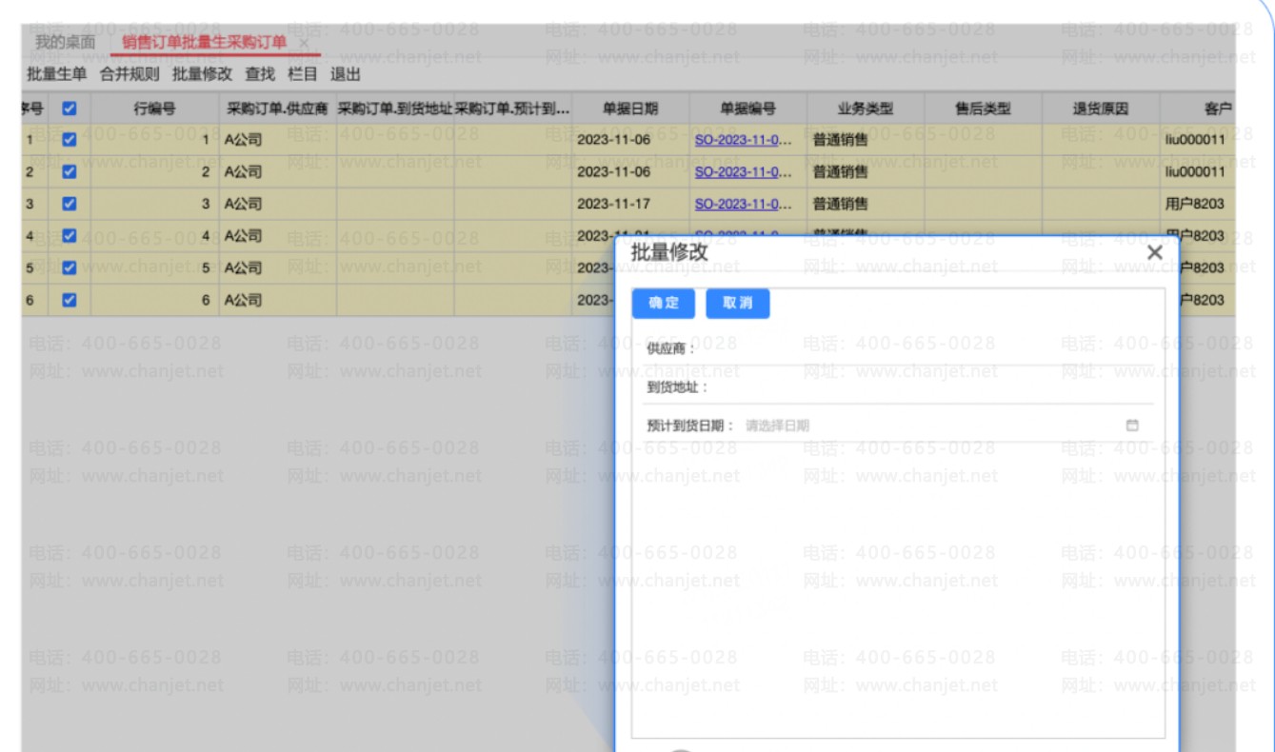Select the A公司 cell in row 1

[277, 140]
